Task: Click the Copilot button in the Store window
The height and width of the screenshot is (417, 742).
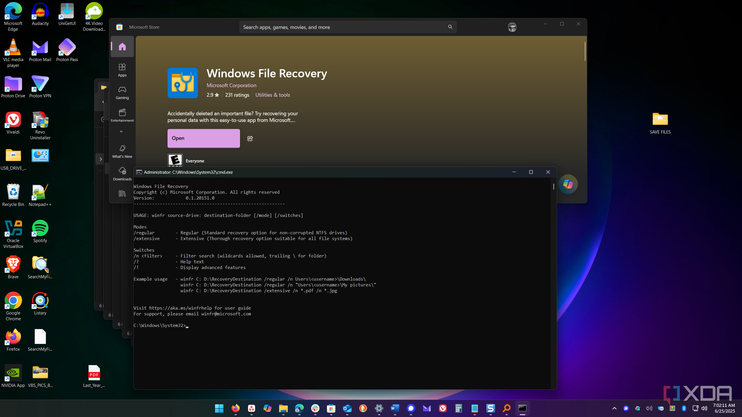Action: [568, 184]
